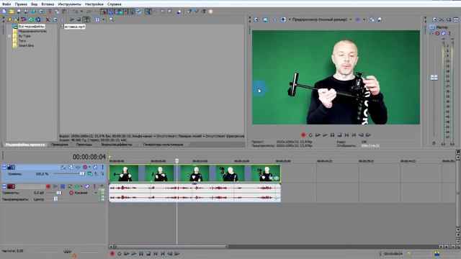461x259 pixels.
Task: Click compositing mode icon on video track
Action: tap(90, 174)
